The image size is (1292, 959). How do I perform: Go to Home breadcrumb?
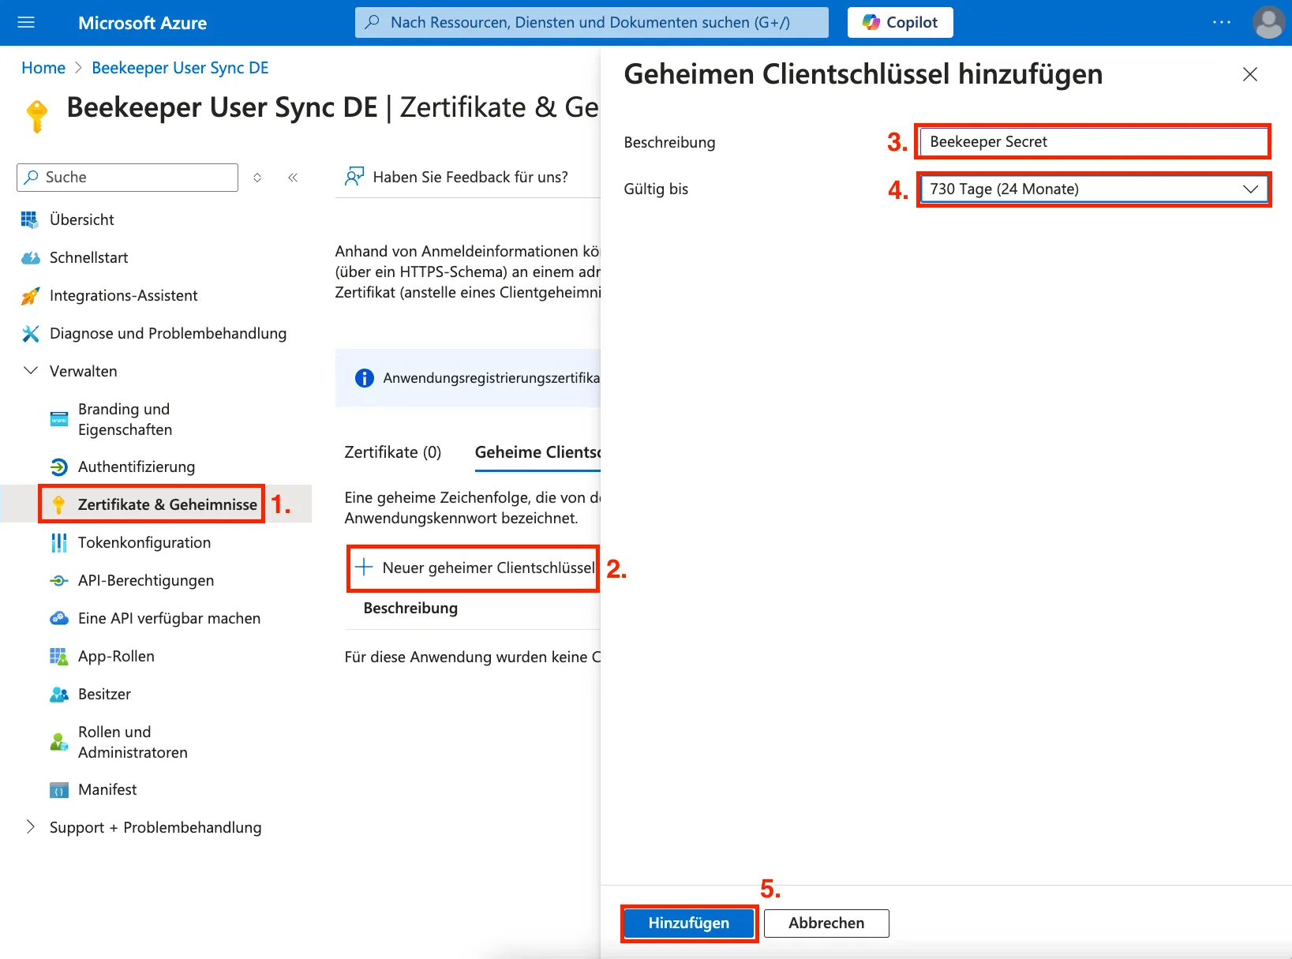[x=43, y=68]
